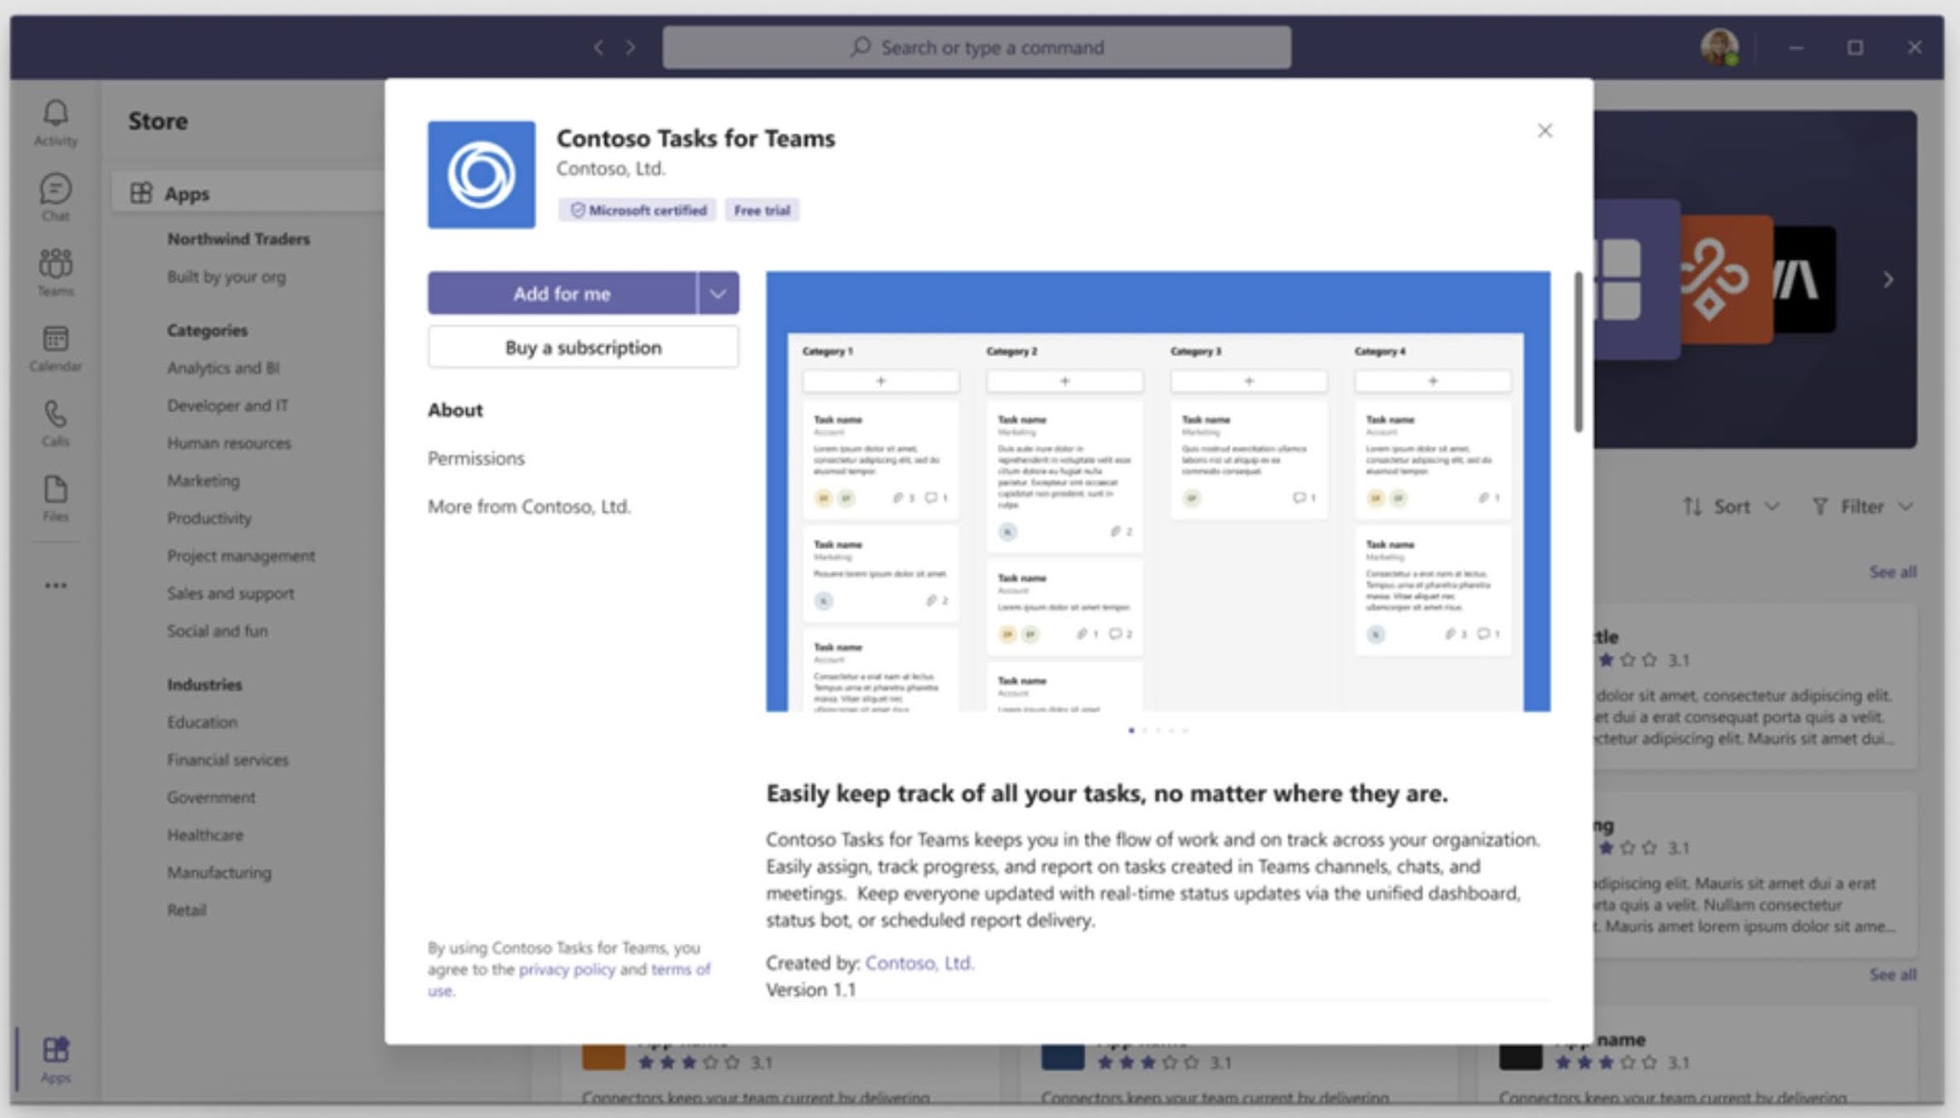Viewport: 1960px width, 1118px height.
Task: Click the Contoso Tasks app logo
Action: [481, 174]
